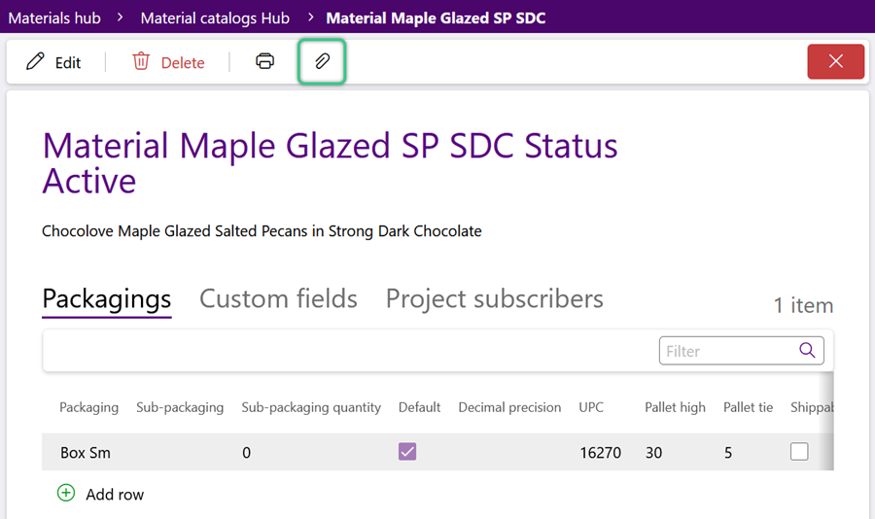Click the green plus Add row icon

pos(66,493)
